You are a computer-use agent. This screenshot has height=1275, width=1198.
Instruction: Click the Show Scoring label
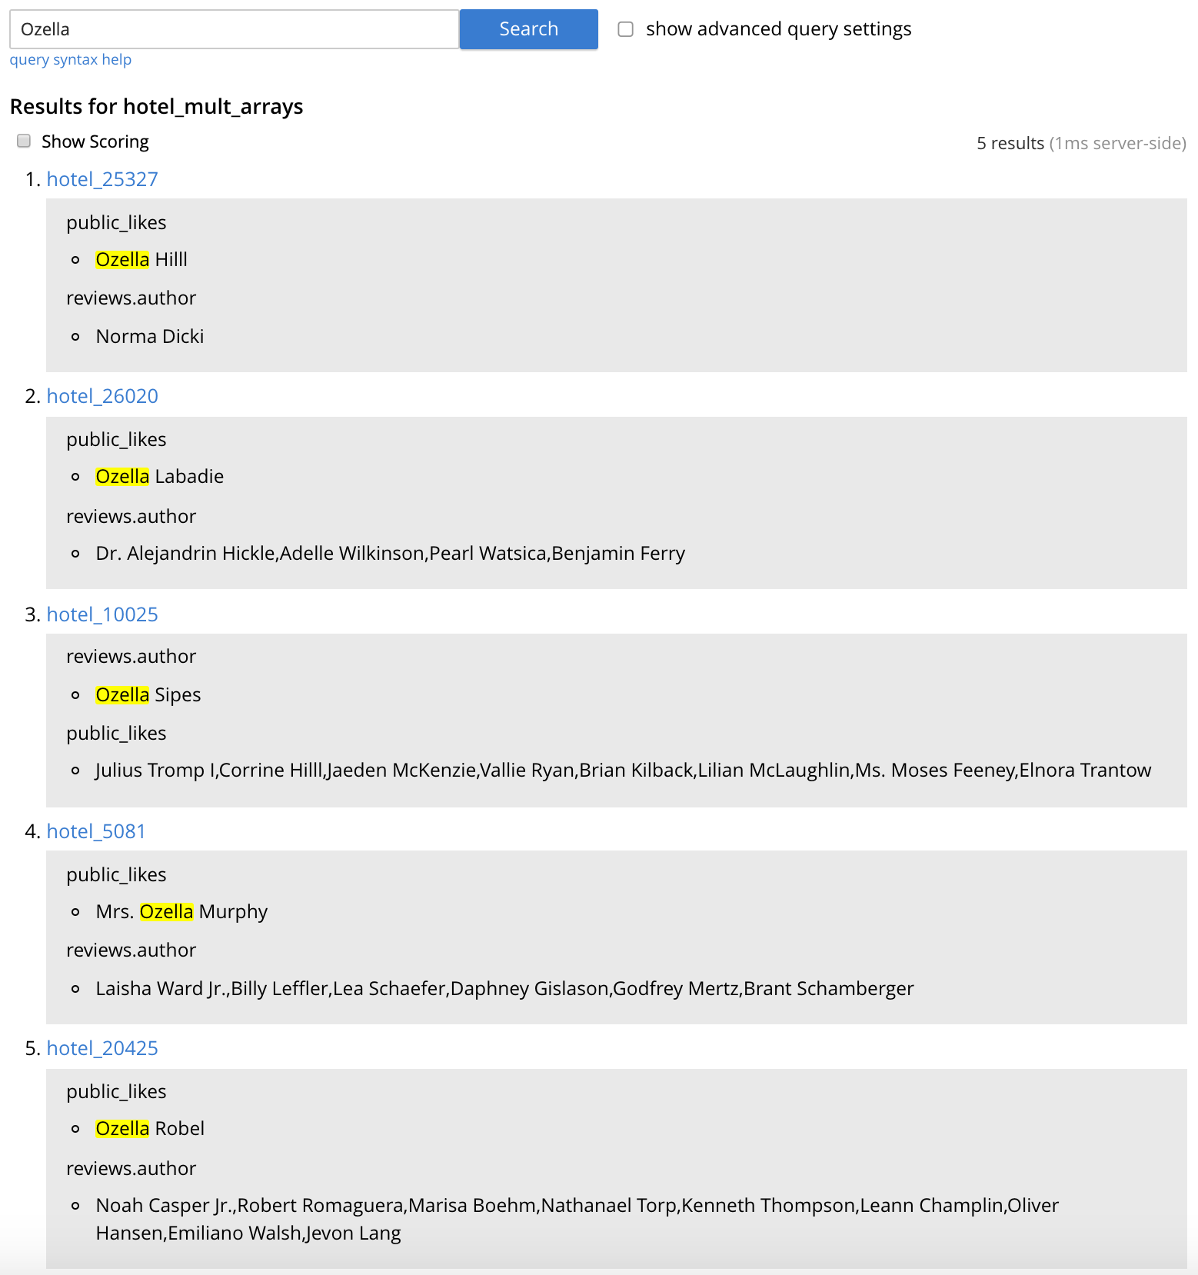95,141
